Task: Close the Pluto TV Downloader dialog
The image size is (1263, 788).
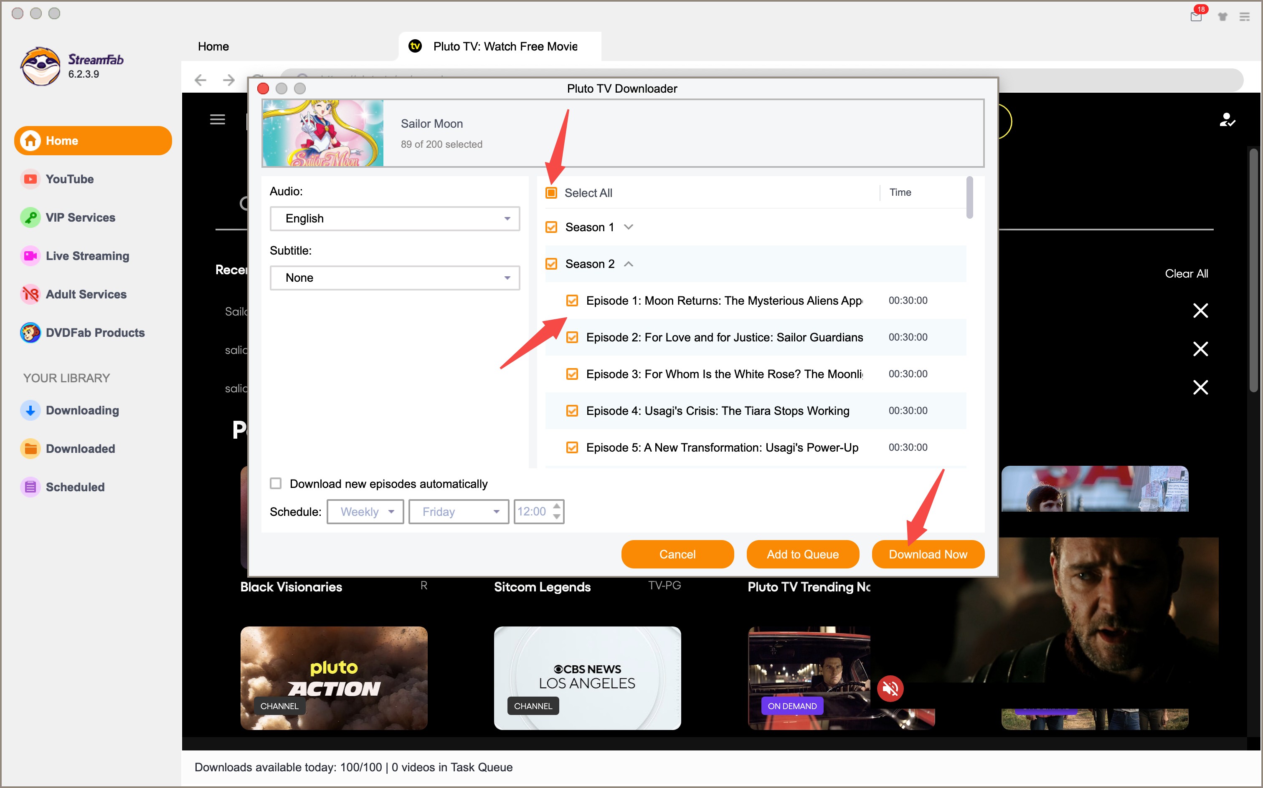Action: [x=264, y=88]
